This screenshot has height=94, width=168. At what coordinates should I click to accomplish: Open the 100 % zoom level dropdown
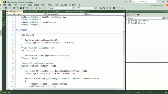(10, 89)
